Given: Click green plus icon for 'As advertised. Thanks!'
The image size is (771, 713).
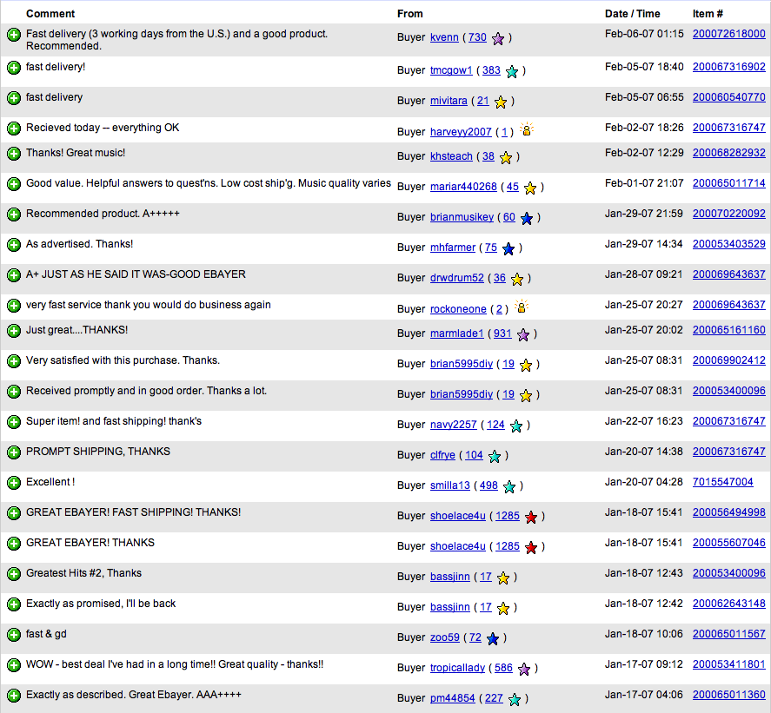Looking at the screenshot, I should pos(14,245).
